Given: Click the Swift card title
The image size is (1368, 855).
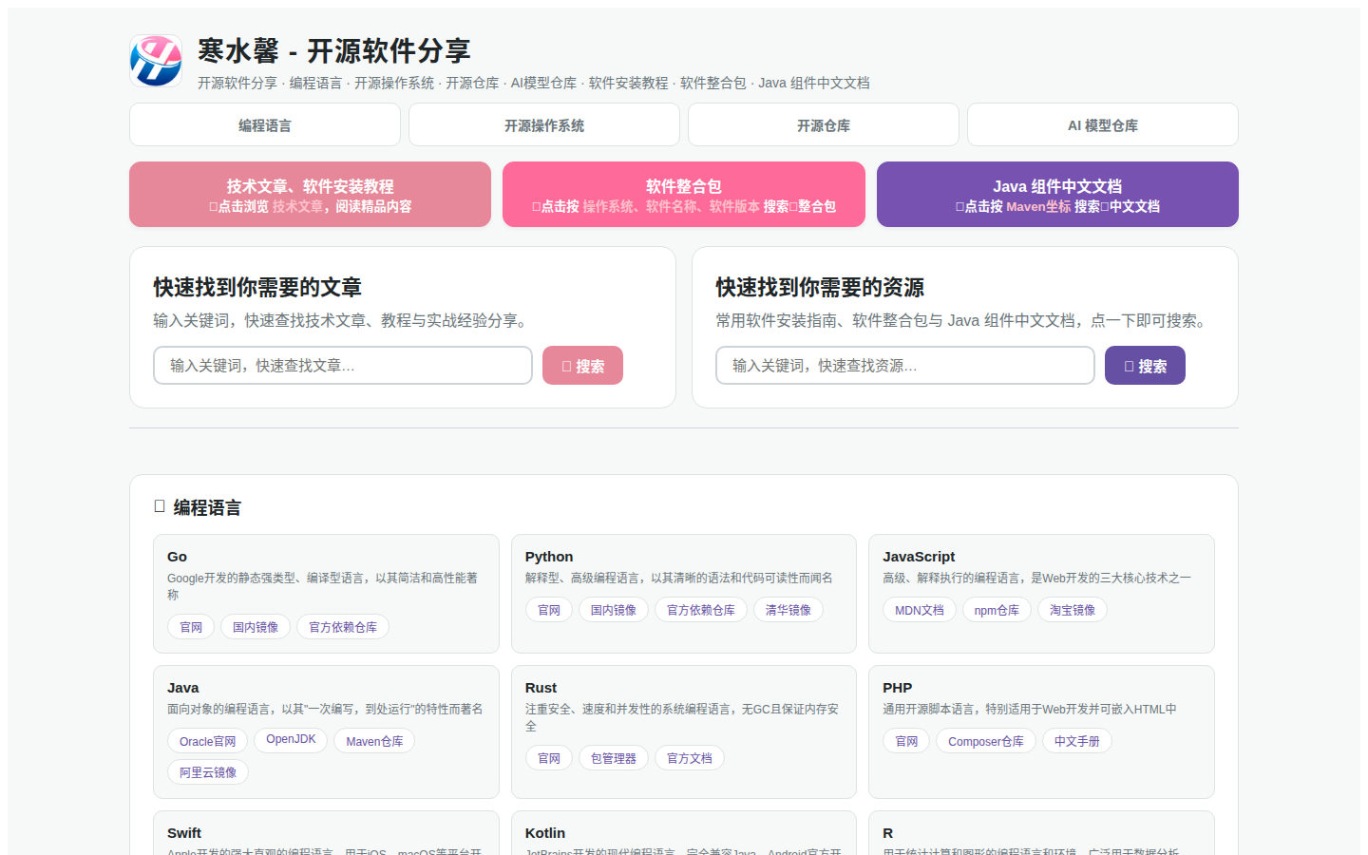Looking at the screenshot, I should (x=184, y=833).
